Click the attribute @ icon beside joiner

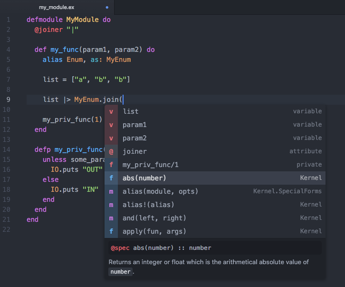click(x=111, y=151)
